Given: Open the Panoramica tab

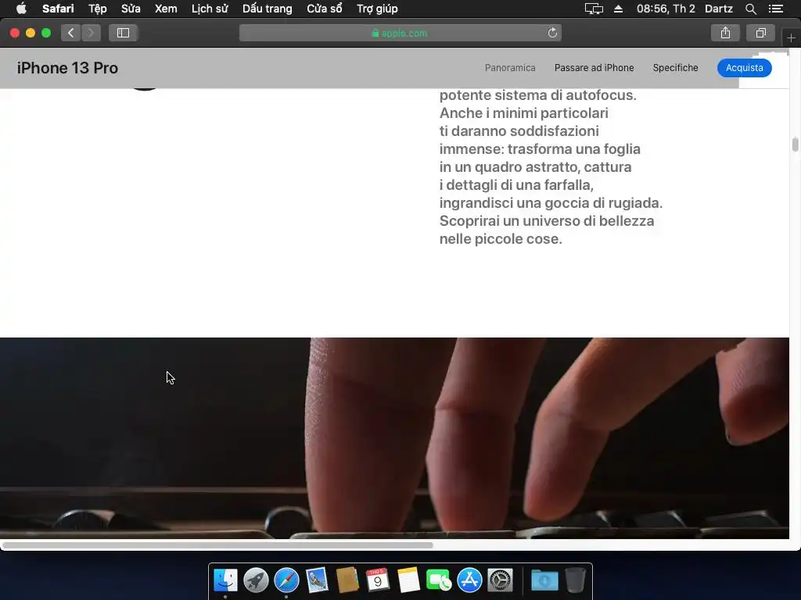Looking at the screenshot, I should (x=510, y=68).
